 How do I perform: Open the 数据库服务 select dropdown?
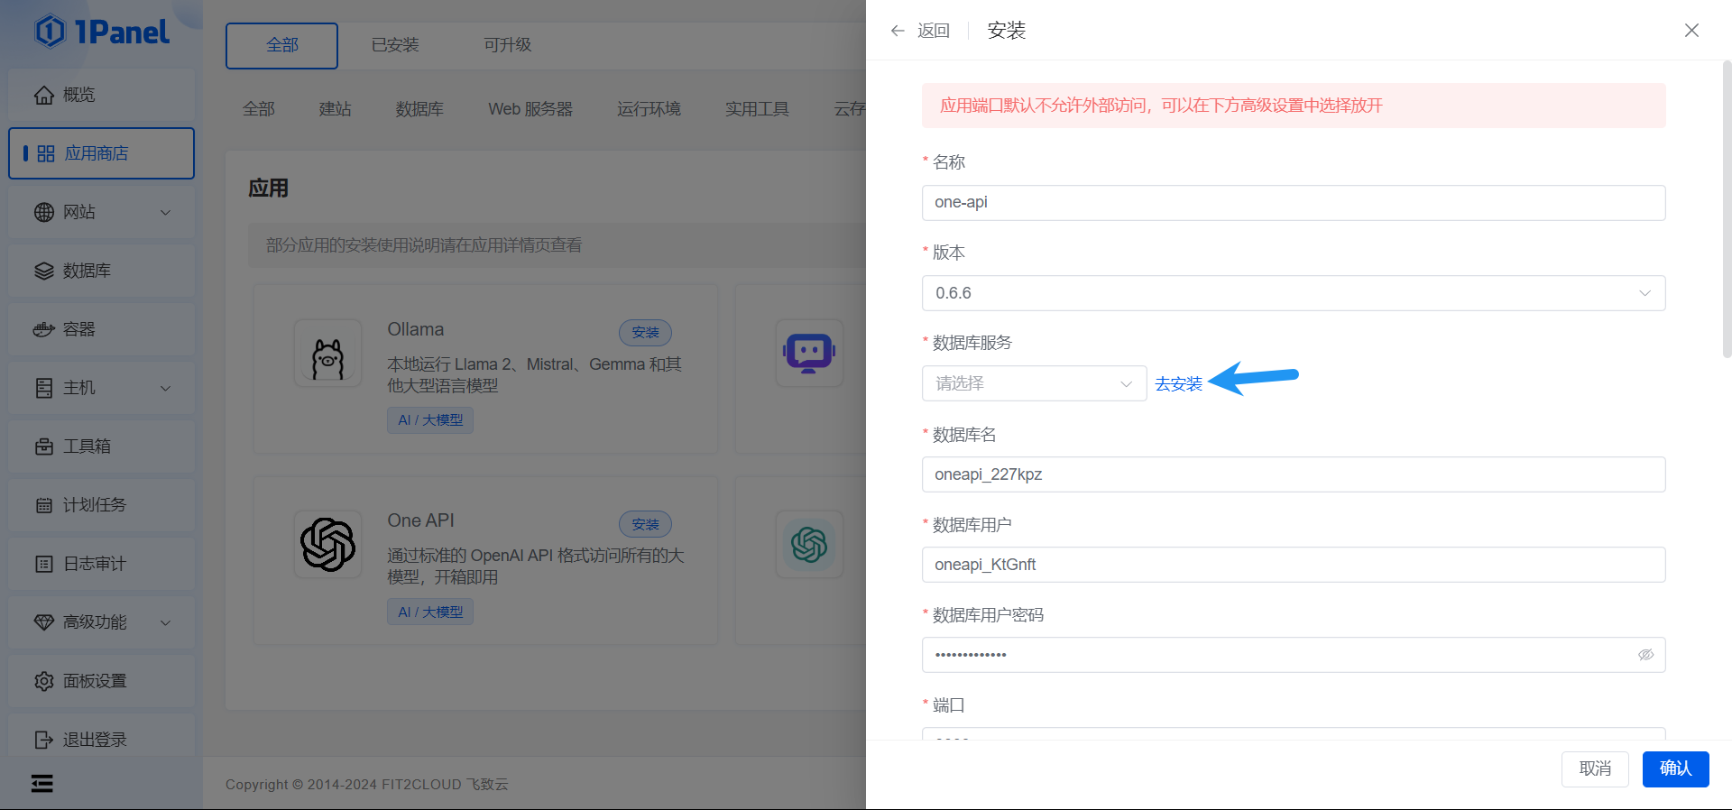tap(1034, 383)
